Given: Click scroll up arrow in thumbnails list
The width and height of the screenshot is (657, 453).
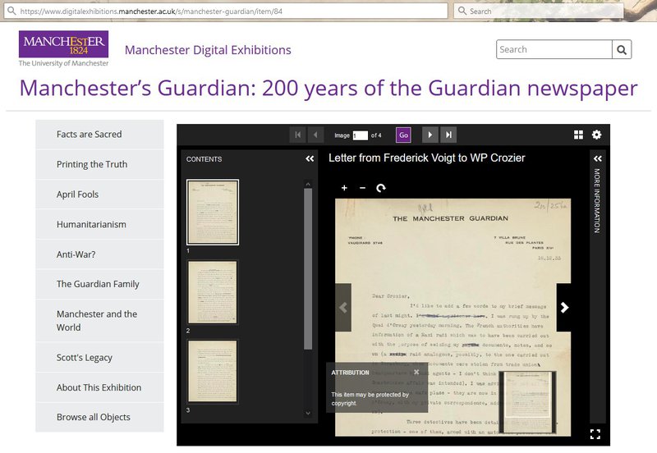Looking at the screenshot, I should 308,184.
